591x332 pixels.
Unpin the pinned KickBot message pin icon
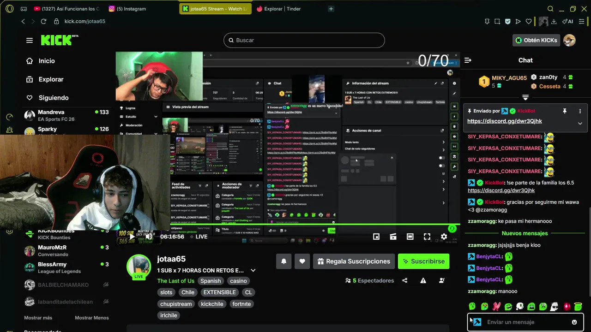pos(564,111)
